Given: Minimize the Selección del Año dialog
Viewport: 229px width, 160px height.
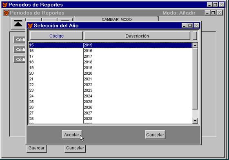Looking at the screenshot, I should (x=185, y=26).
